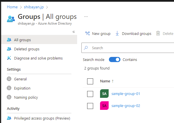Click the magnifier icon in Search box
This screenshot has width=174, height=123.
(x=86, y=48)
